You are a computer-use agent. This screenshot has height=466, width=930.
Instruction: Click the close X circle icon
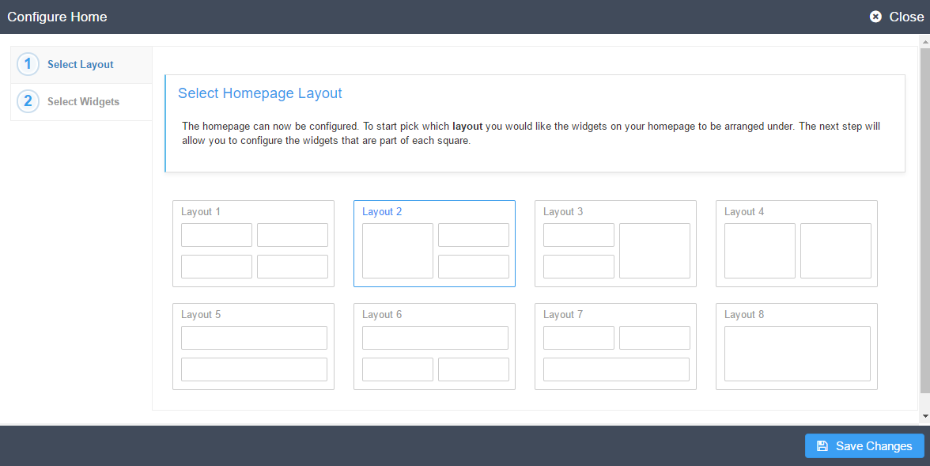(875, 17)
